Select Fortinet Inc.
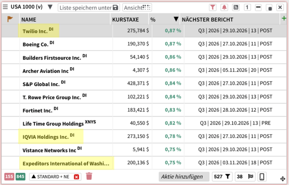The image size is (289, 185). [x=40, y=110]
